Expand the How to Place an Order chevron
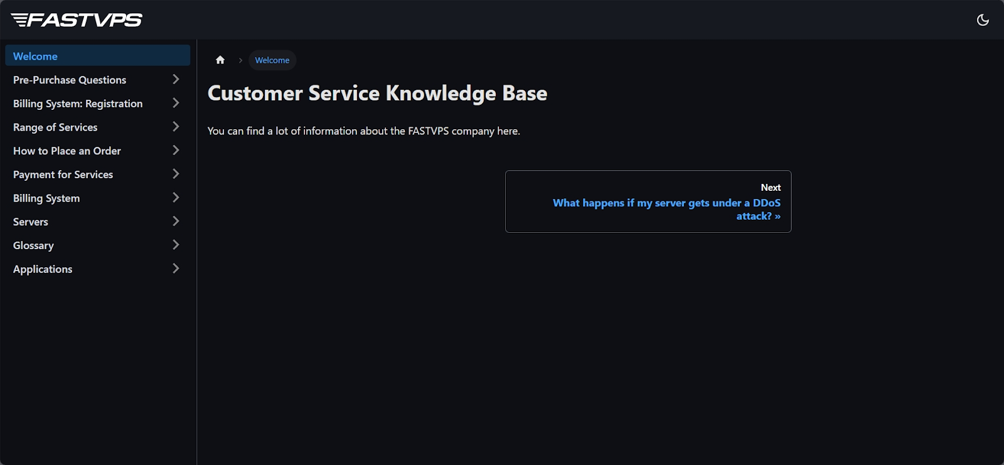The height and width of the screenshot is (465, 1004). pos(176,150)
